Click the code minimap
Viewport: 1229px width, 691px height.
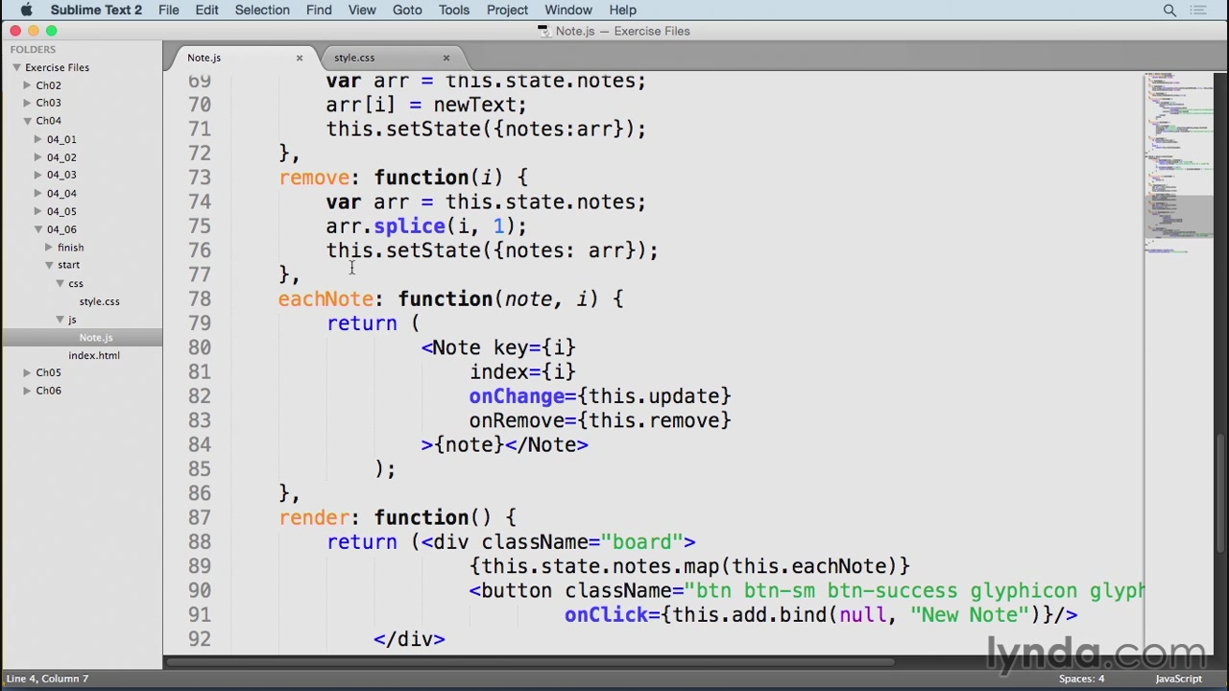(1178, 163)
